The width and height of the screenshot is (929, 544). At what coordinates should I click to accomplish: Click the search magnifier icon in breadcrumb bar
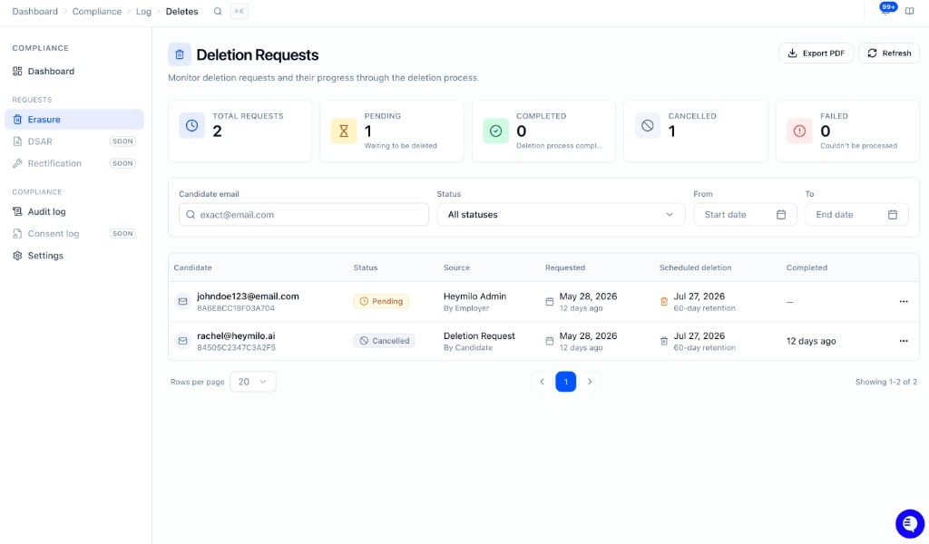pyautogui.click(x=218, y=11)
